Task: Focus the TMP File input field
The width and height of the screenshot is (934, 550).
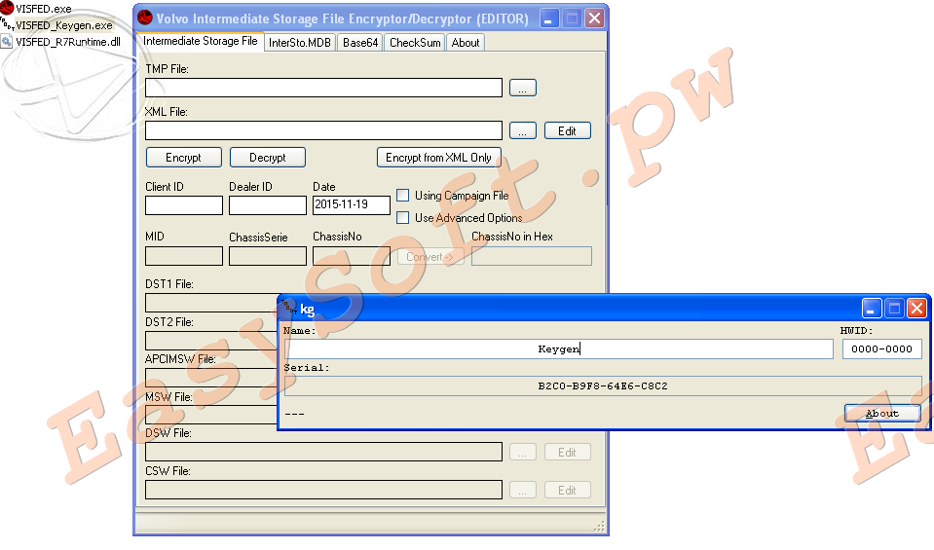Action: point(323,88)
